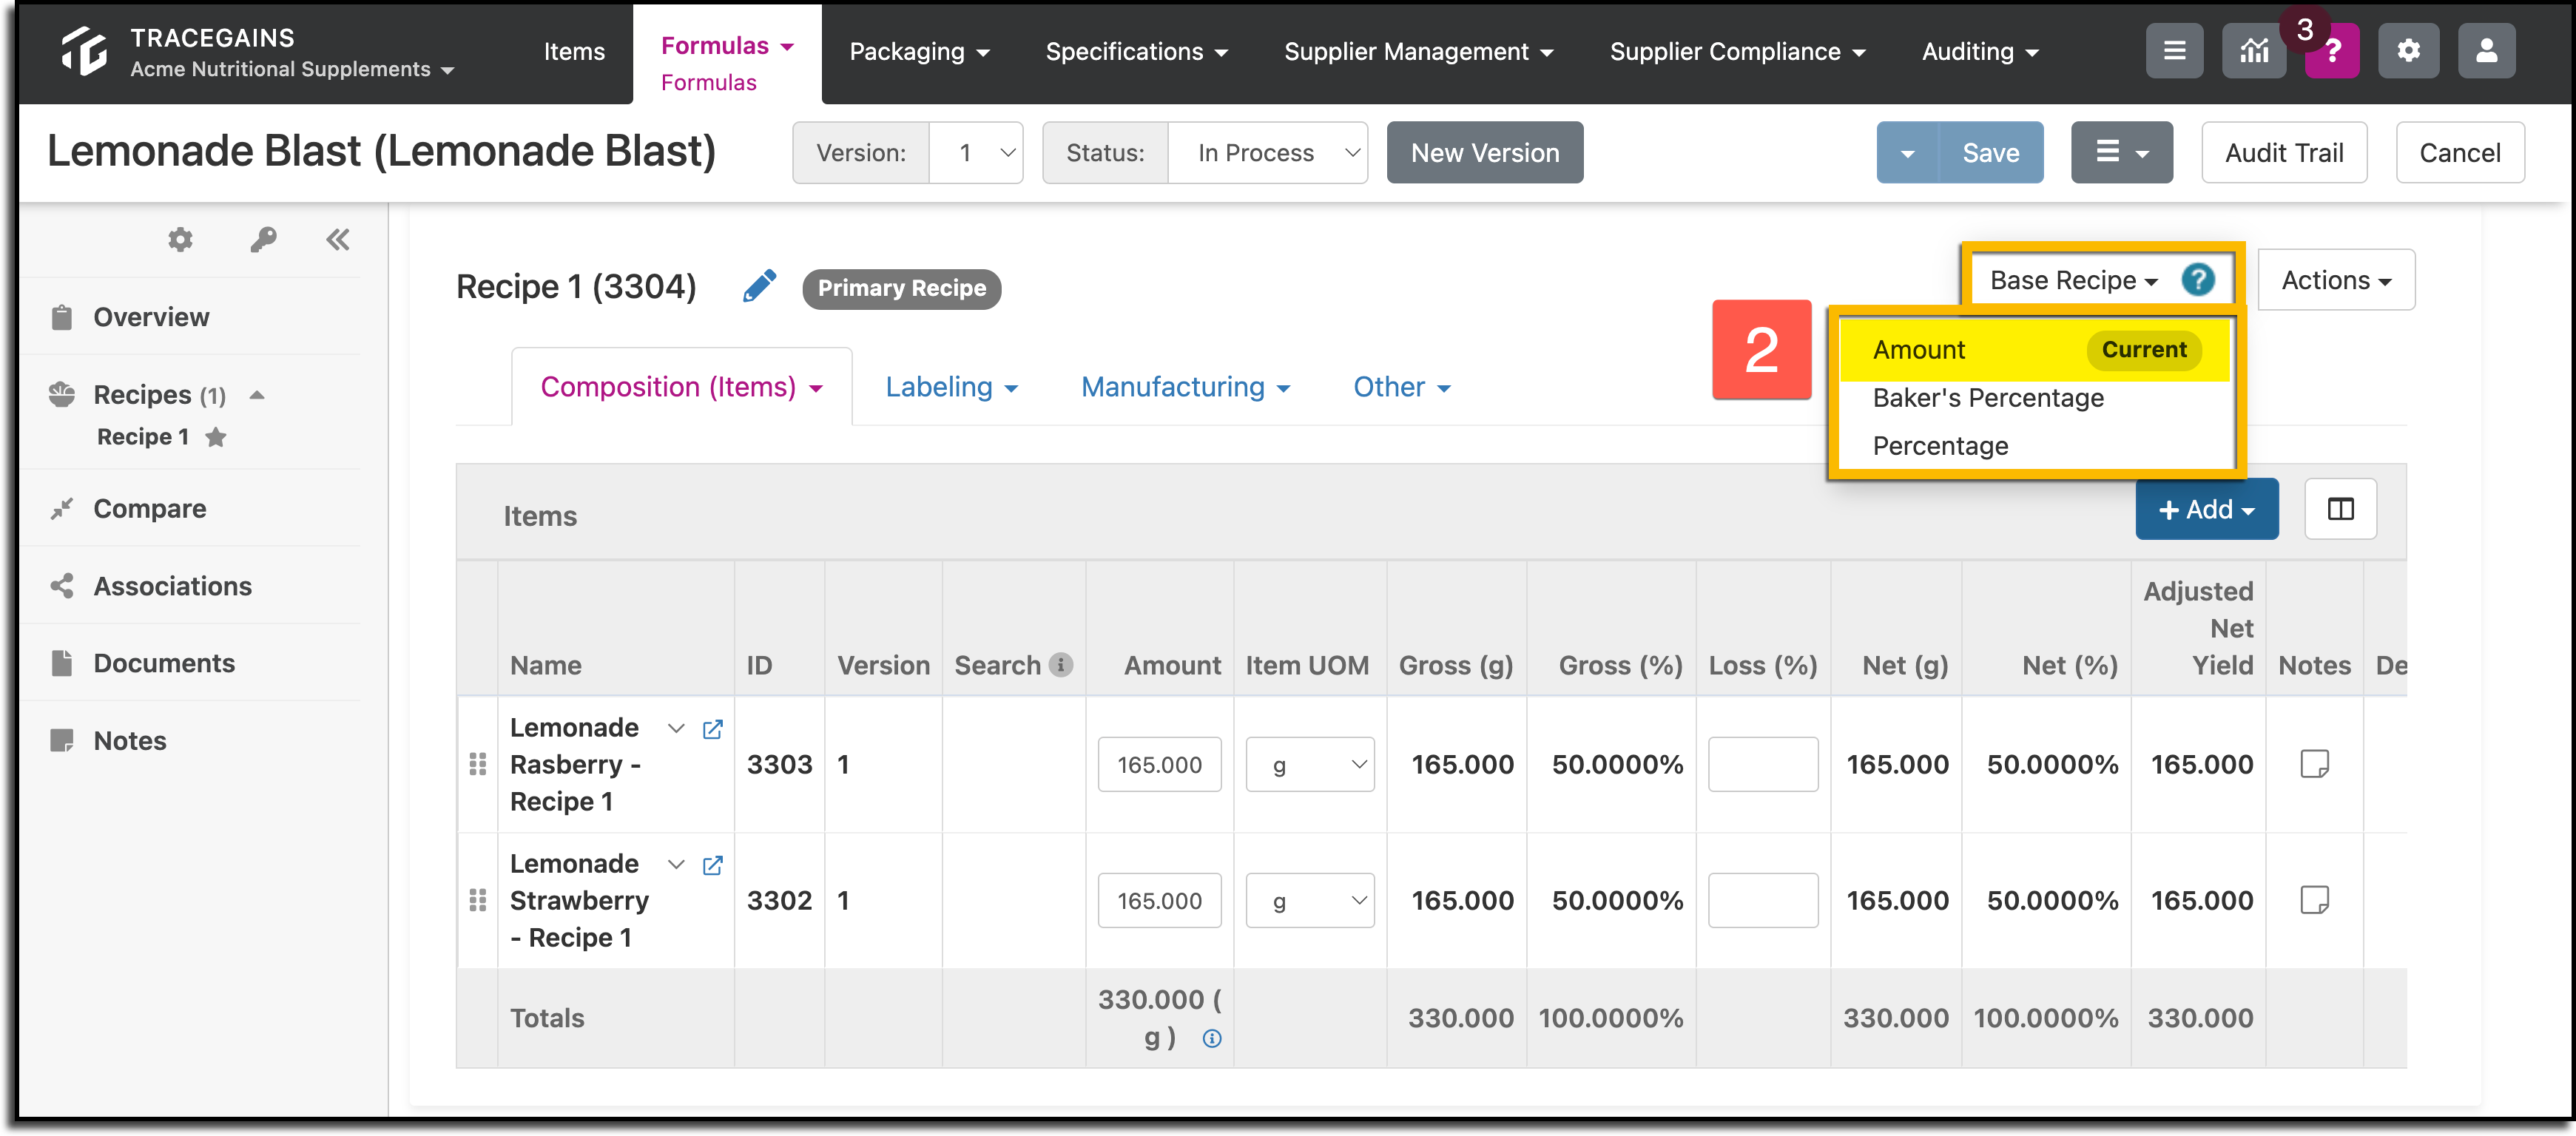Collapse the Recipes section in sidebar
Screen dimensions: 2576x1136
pos(257,395)
